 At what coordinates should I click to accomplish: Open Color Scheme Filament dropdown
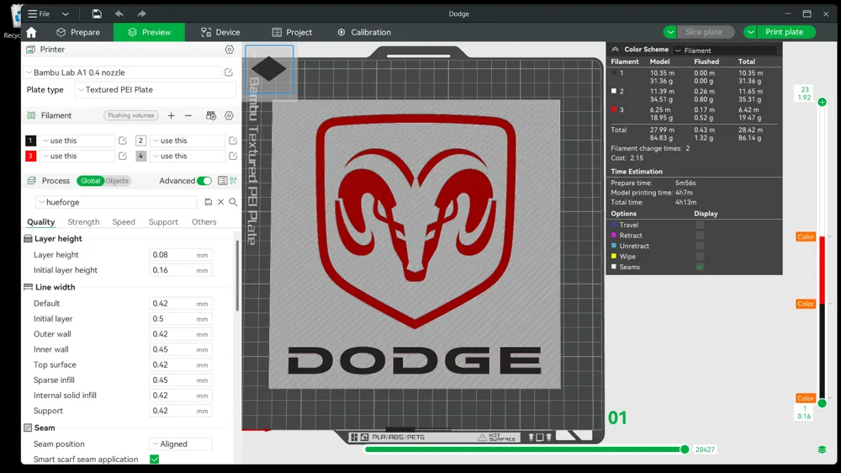[x=725, y=50]
